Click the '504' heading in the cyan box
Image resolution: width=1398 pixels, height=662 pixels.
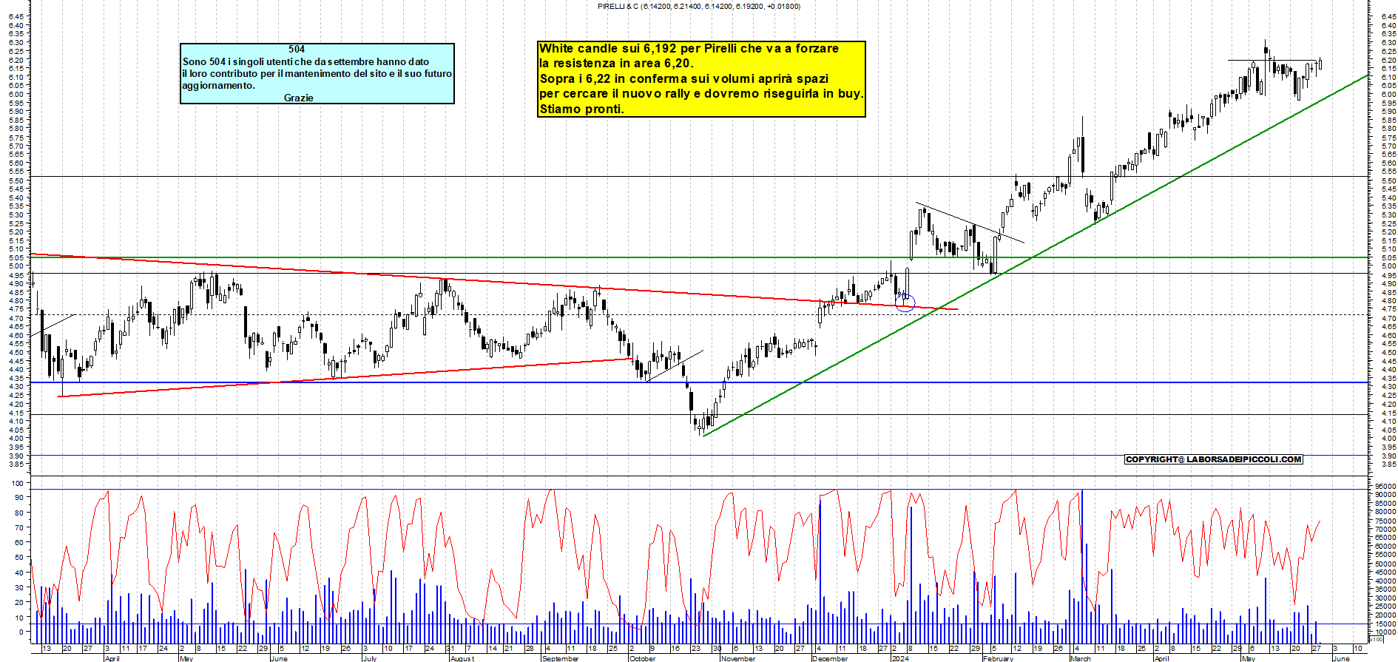[x=297, y=50]
